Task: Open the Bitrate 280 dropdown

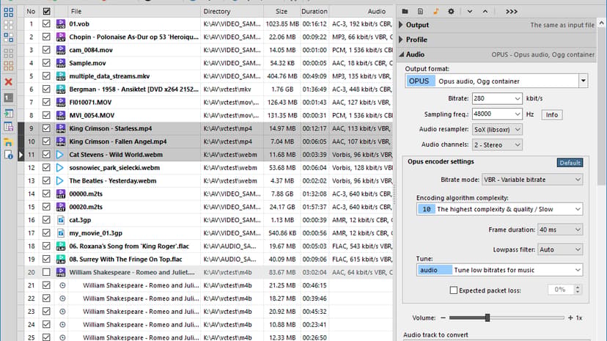Action: [x=517, y=98]
